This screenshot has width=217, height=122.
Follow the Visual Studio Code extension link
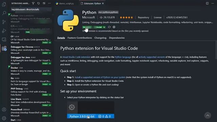click(x=76, y=57)
